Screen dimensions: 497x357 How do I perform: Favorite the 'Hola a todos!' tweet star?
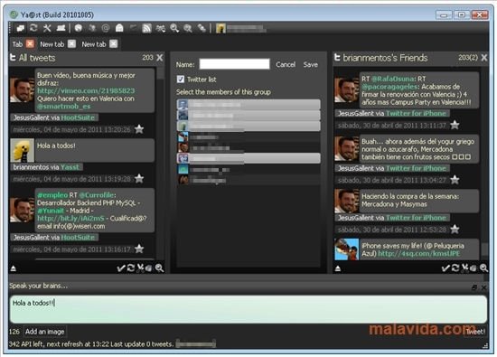coord(139,179)
